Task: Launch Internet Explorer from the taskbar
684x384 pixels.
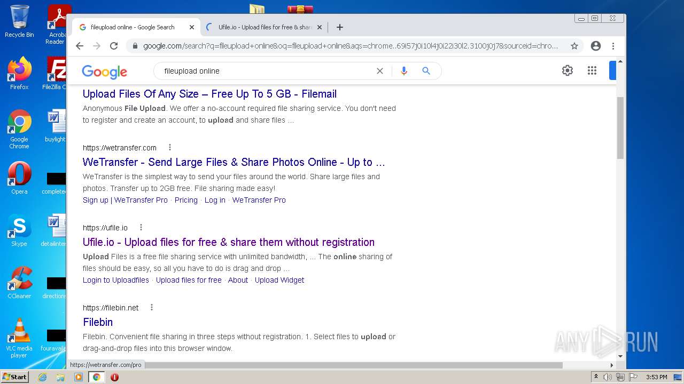Action: [43, 377]
